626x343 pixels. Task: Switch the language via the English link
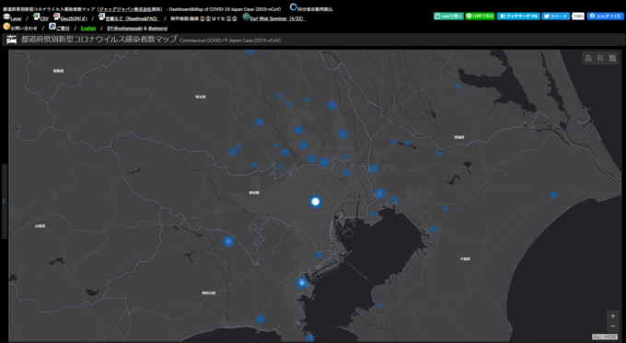point(88,29)
